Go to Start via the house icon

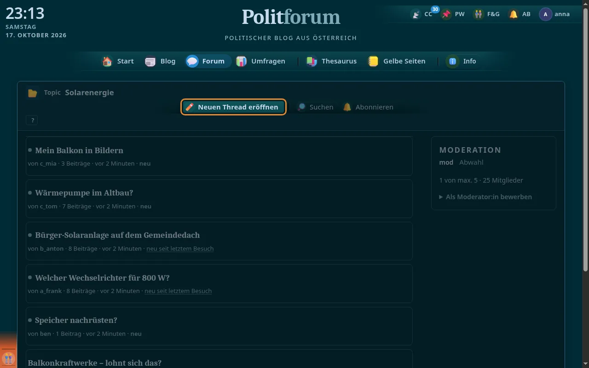tap(107, 61)
